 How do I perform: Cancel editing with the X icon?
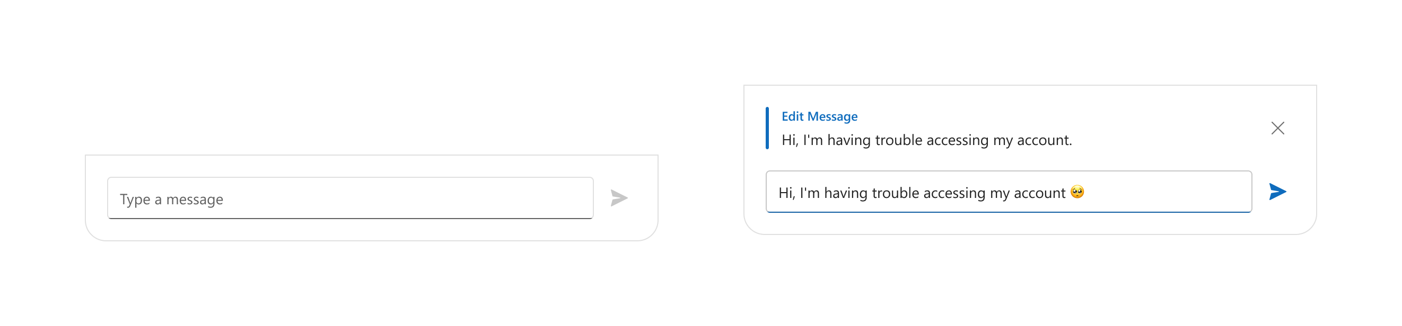point(1277,128)
